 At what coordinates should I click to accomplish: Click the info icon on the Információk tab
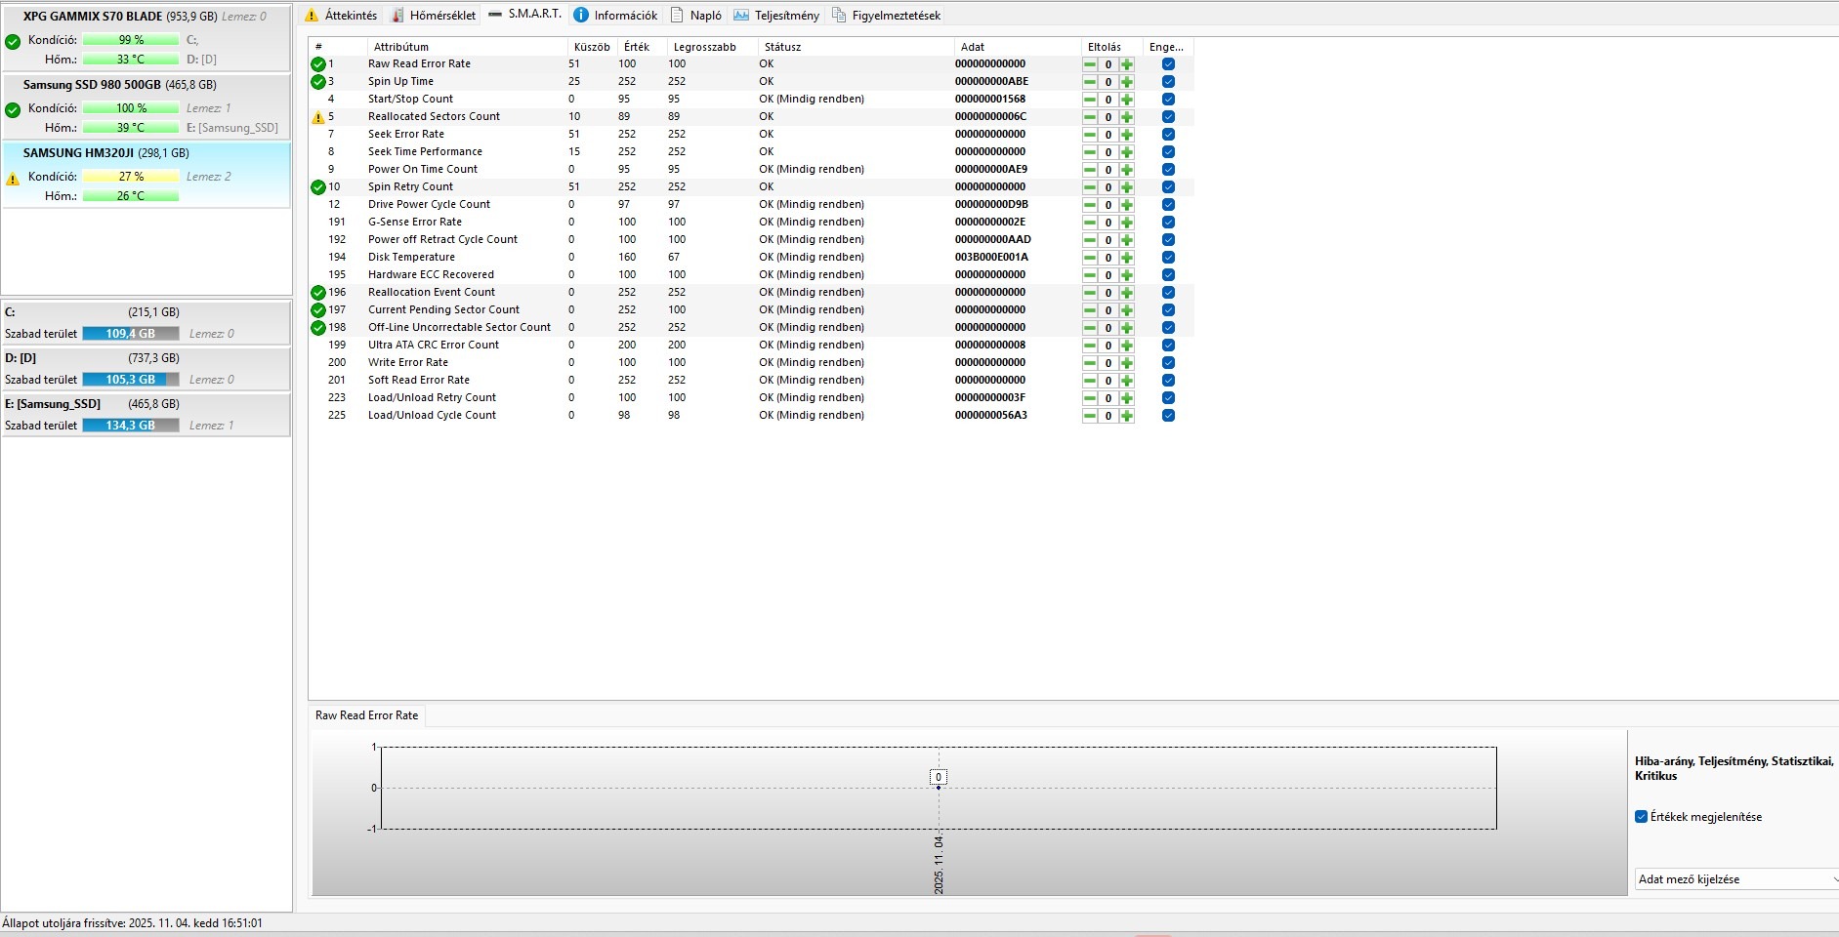[581, 15]
